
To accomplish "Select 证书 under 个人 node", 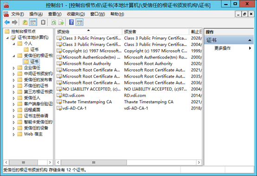I will 34,49.
